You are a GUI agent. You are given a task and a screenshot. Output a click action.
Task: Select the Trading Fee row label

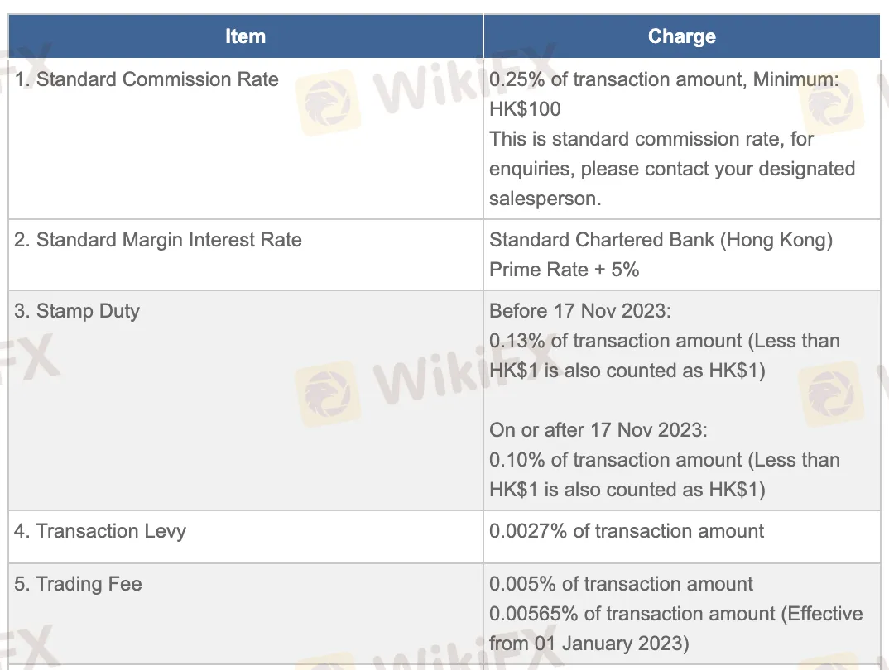(x=78, y=584)
